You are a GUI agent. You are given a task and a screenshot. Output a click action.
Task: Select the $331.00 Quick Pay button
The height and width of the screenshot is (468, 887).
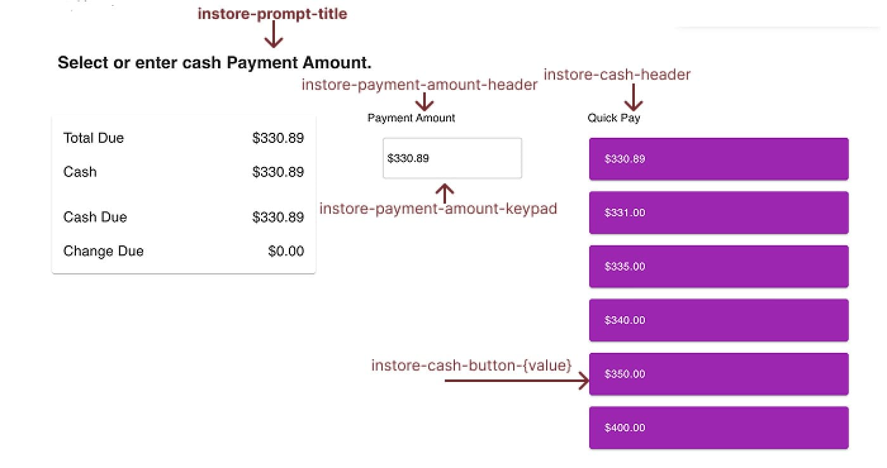pos(718,212)
